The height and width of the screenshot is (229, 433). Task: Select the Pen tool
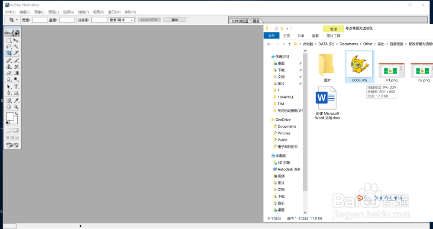point(9,93)
